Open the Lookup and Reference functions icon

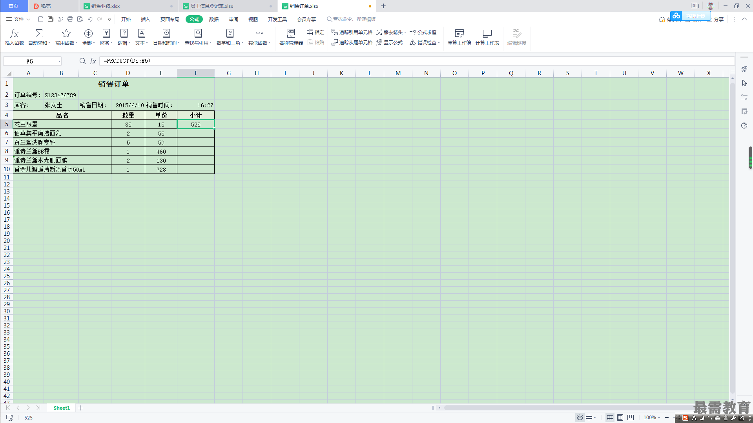click(x=198, y=33)
